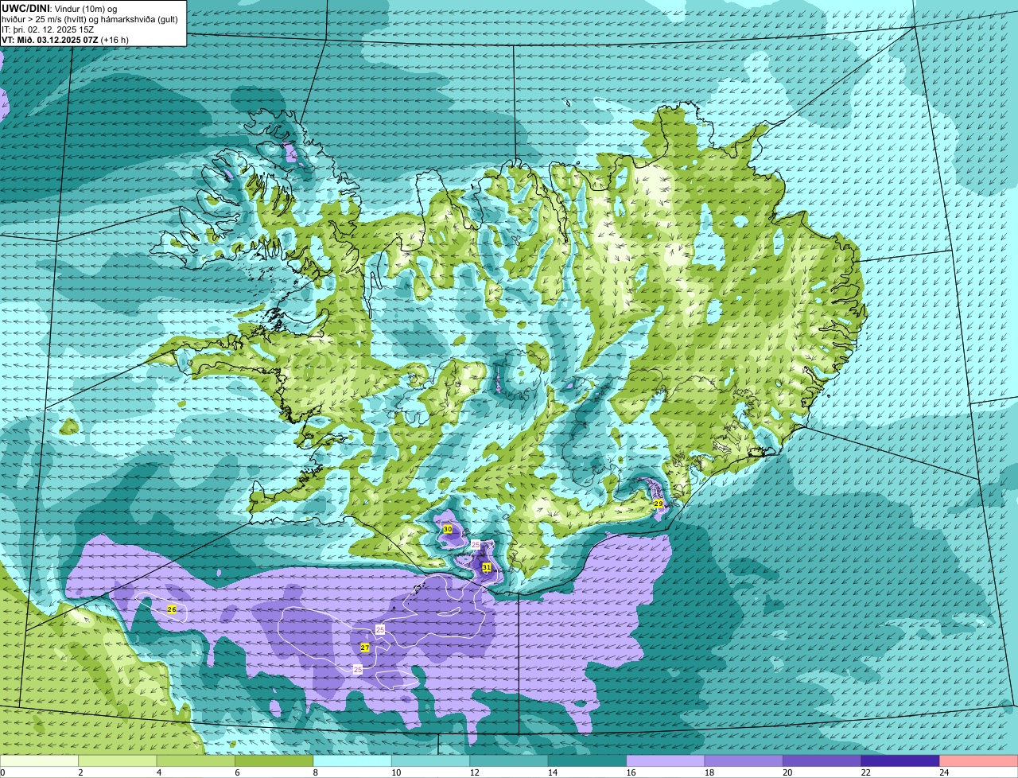Click the 'UWC/DINI: Vindur (10m) og' title line
Screen dimensions: 1018x778
(x=60, y=9)
